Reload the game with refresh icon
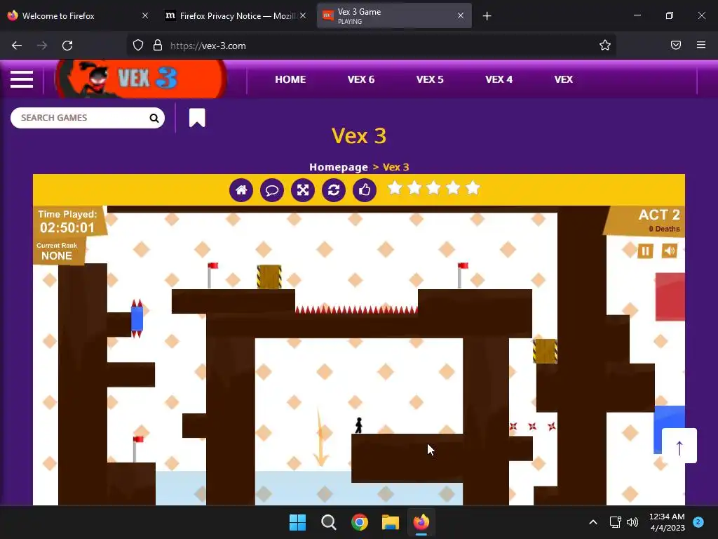This screenshot has width=718, height=539. 334,189
